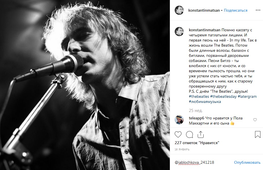263x170 pixels.
Task: Click konstantinmatsan avatar beside the caption
Action: [179, 32]
